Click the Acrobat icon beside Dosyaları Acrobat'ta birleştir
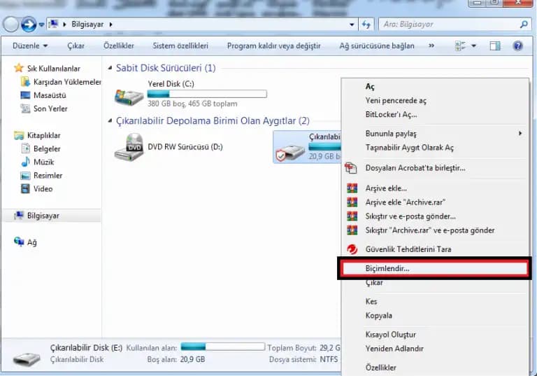 352,168
